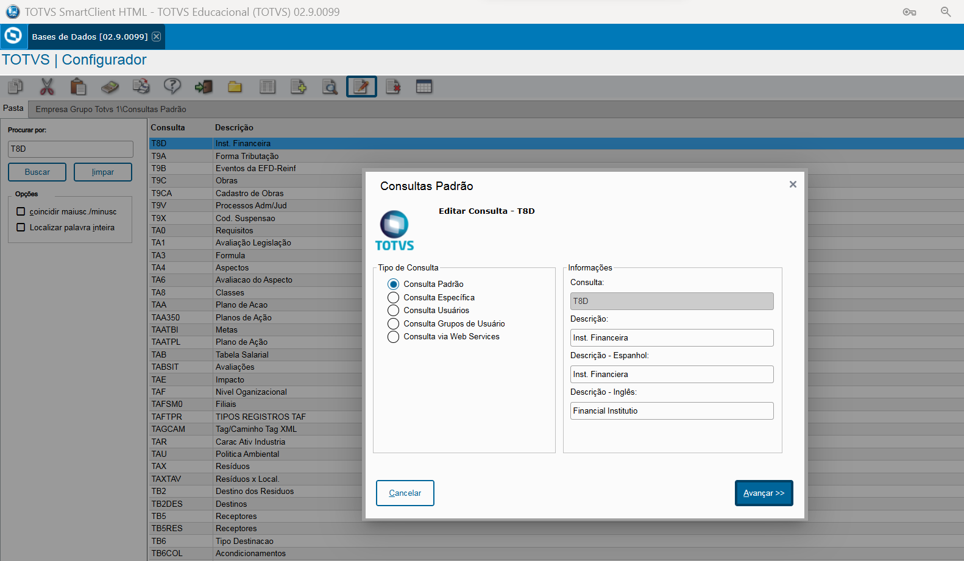Click the TOTVS logo icon on the blue bar
This screenshot has height=561, width=964.
coord(13,37)
